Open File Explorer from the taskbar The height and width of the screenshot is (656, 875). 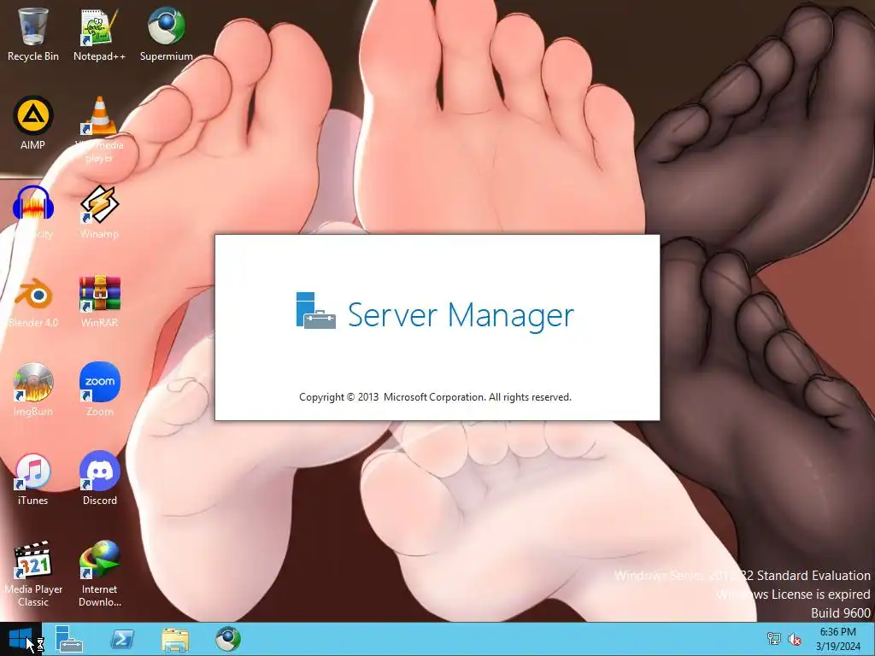[x=175, y=639]
